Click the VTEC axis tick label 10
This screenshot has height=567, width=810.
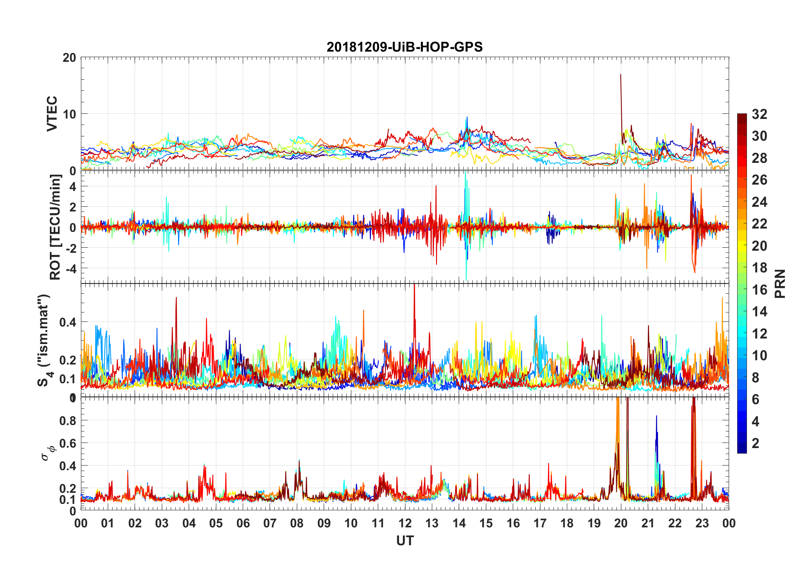pyautogui.click(x=69, y=114)
